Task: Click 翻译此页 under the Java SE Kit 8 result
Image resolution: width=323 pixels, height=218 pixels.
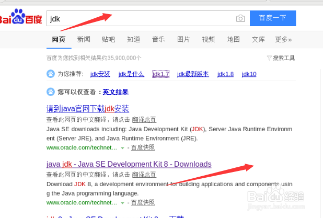Action: [x=144, y=175]
